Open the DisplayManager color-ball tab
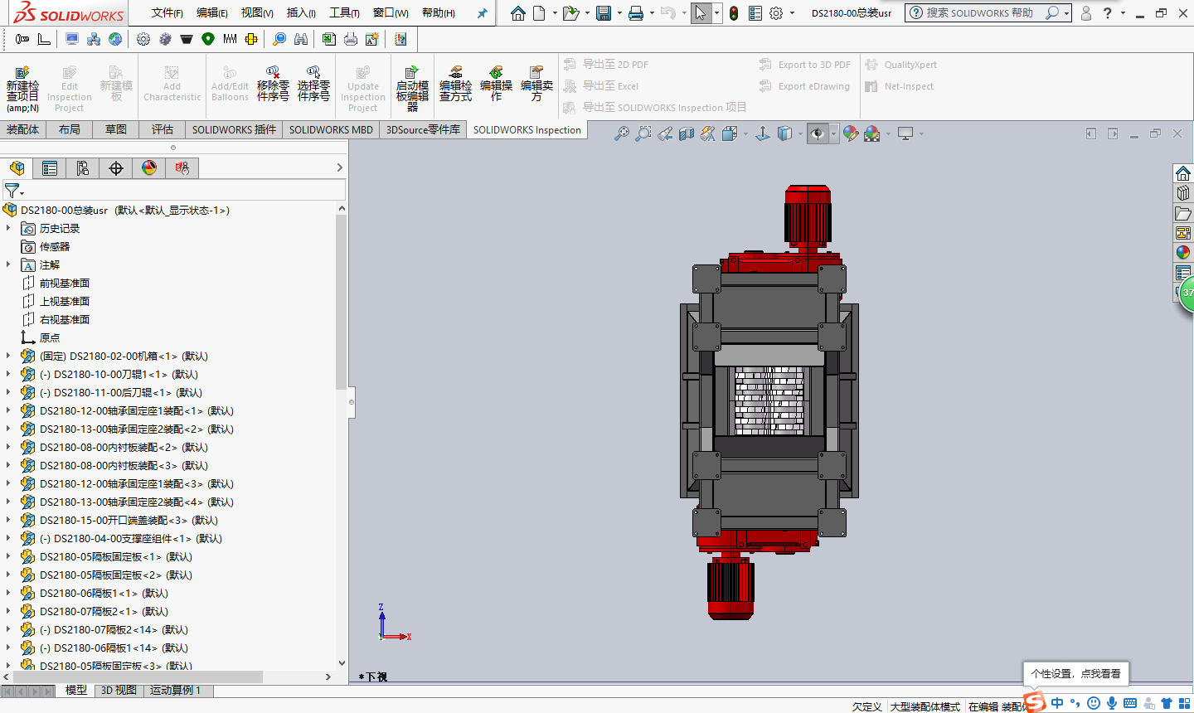Image resolution: width=1194 pixels, height=713 pixels. pos(149,168)
